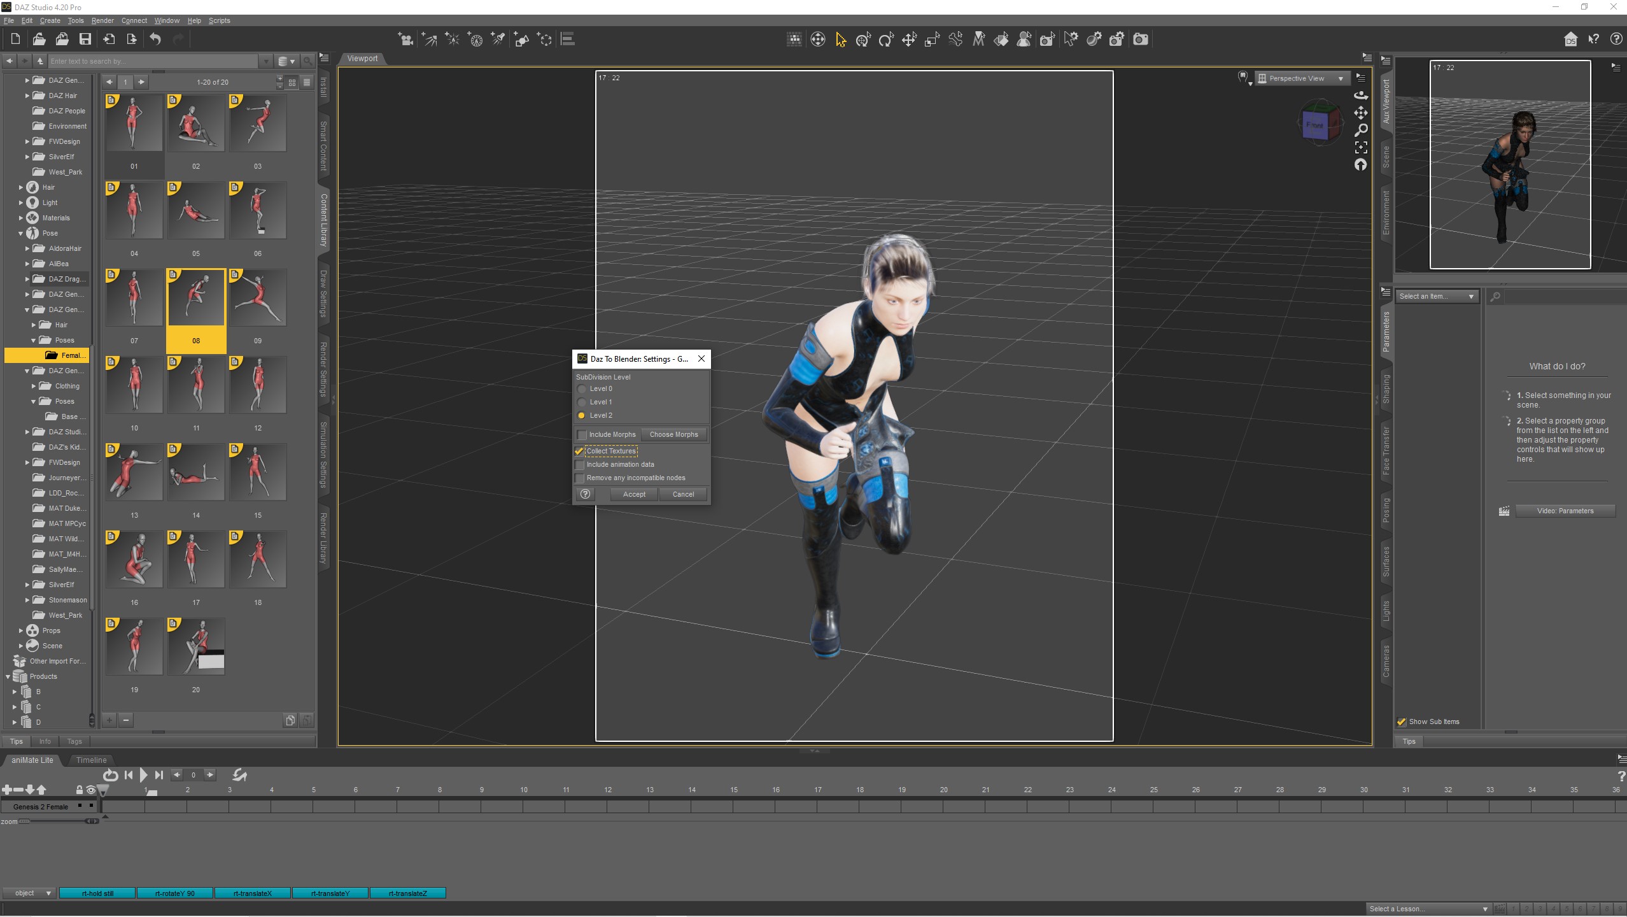Click the Undo arrow icon
The width and height of the screenshot is (1627, 917).
155,39
